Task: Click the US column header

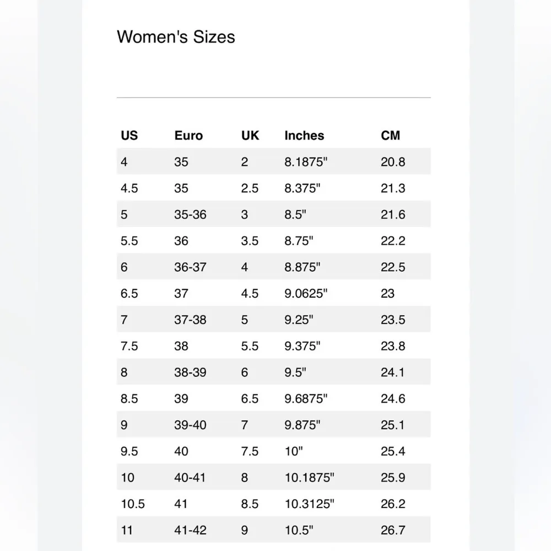Action: (129, 136)
